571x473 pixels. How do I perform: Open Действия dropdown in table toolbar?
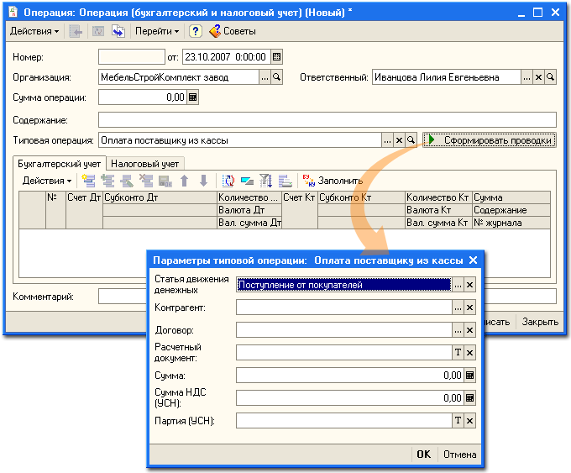pyautogui.click(x=46, y=180)
